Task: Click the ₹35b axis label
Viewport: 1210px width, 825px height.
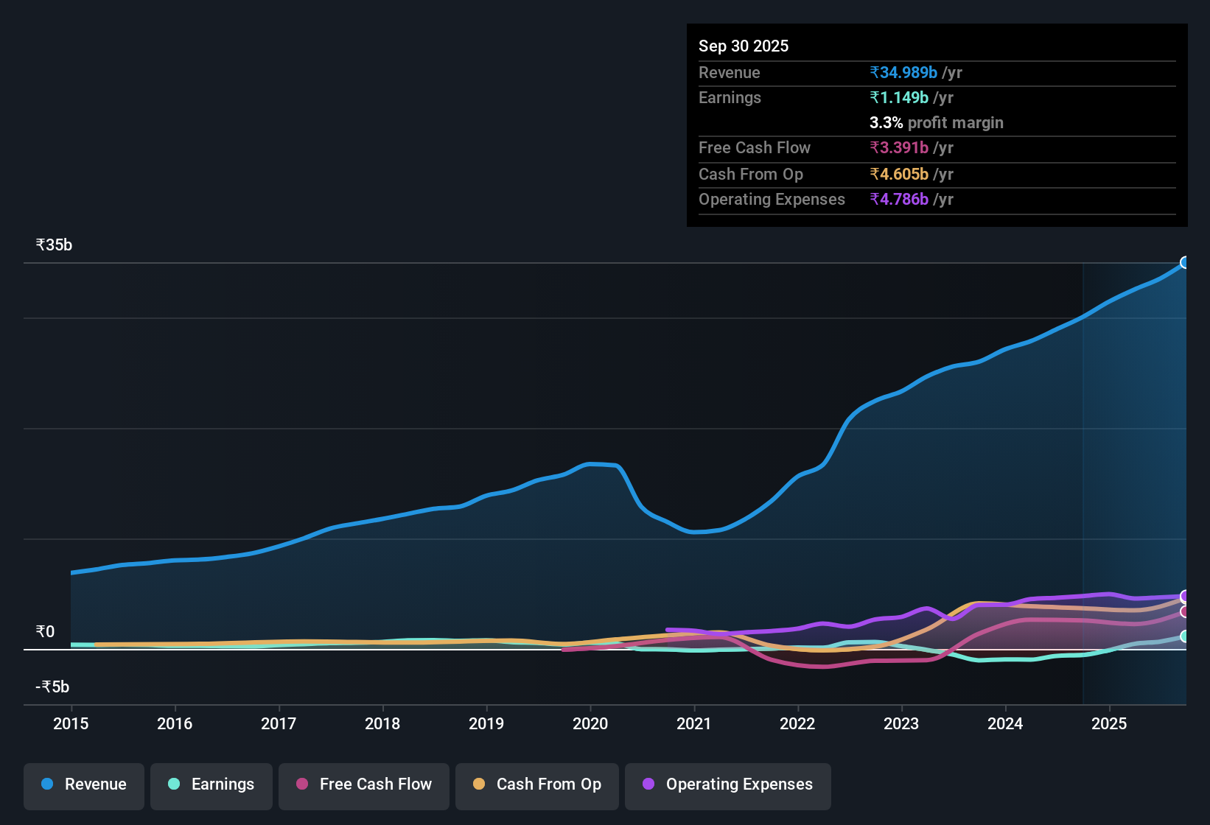Action: [x=53, y=245]
